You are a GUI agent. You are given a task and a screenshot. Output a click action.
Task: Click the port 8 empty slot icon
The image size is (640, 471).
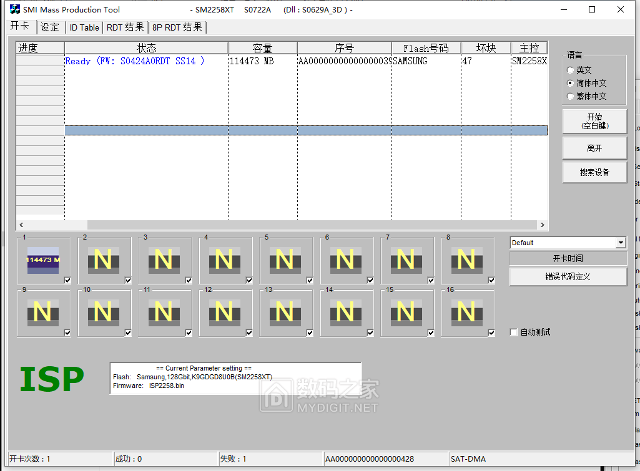[x=466, y=260]
